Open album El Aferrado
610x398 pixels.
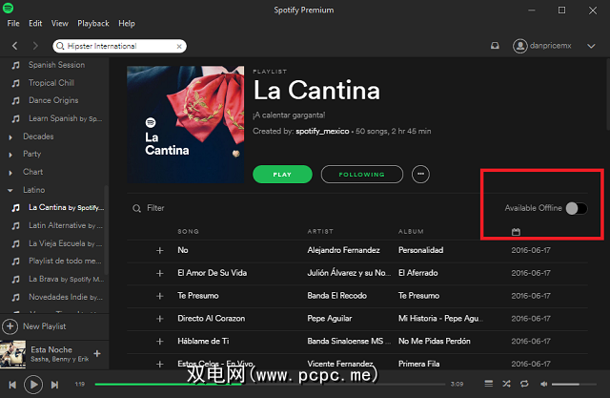pyautogui.click(x=417, y=273)
